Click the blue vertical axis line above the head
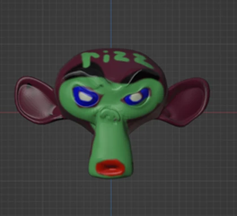The image size is (237, 216). coord(111,24)
